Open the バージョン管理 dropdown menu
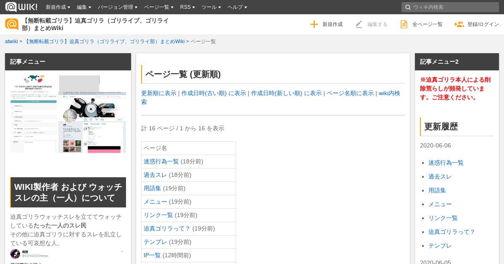The height and width of the screenshot is (264, 504). [x=118, y=7]
